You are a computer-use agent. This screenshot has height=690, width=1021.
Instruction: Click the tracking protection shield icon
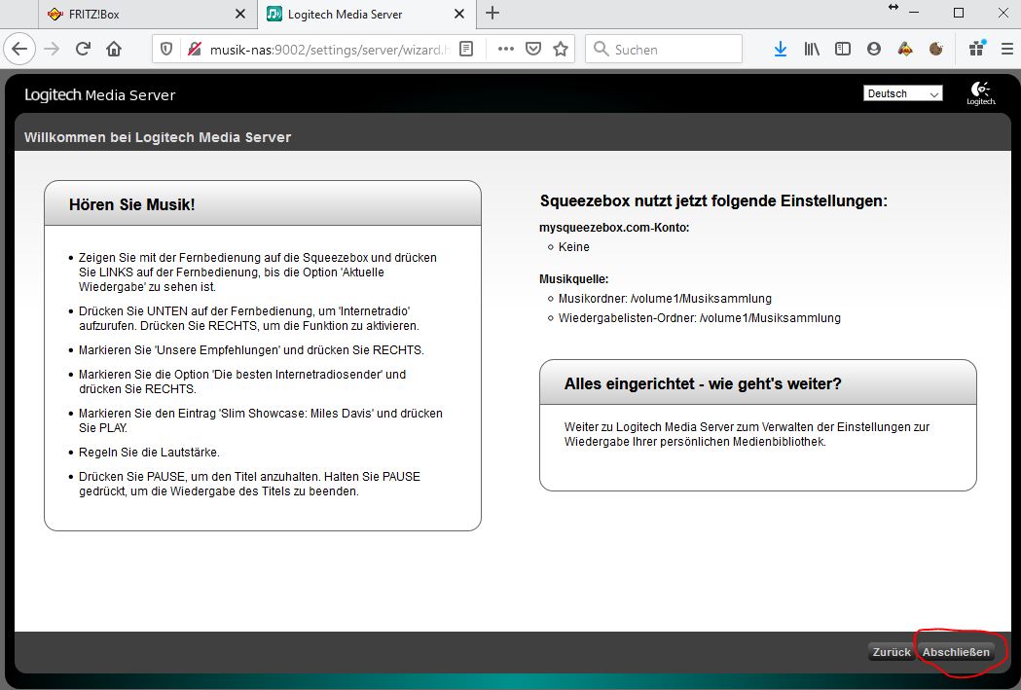pyautogui.click(x=166, y=49)
